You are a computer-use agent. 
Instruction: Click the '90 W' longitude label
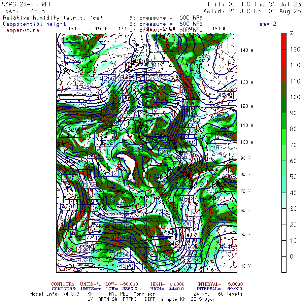[x=245, y=158]
